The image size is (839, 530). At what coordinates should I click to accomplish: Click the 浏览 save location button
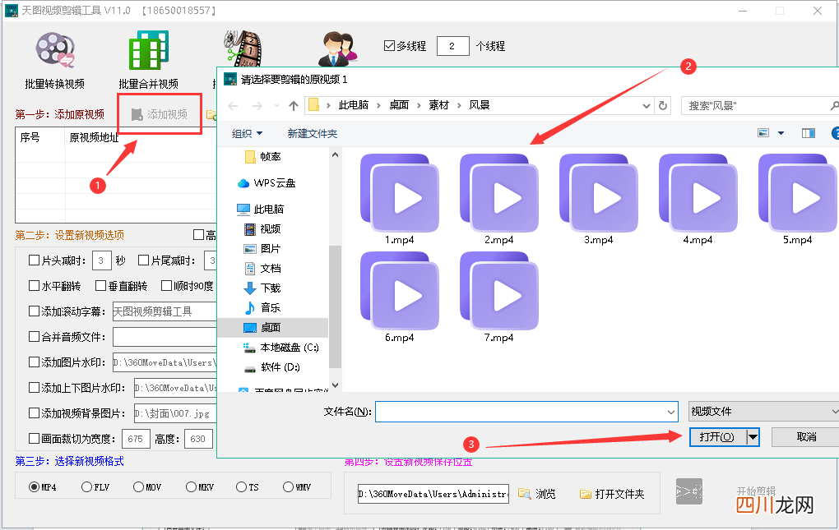(537, 494)
